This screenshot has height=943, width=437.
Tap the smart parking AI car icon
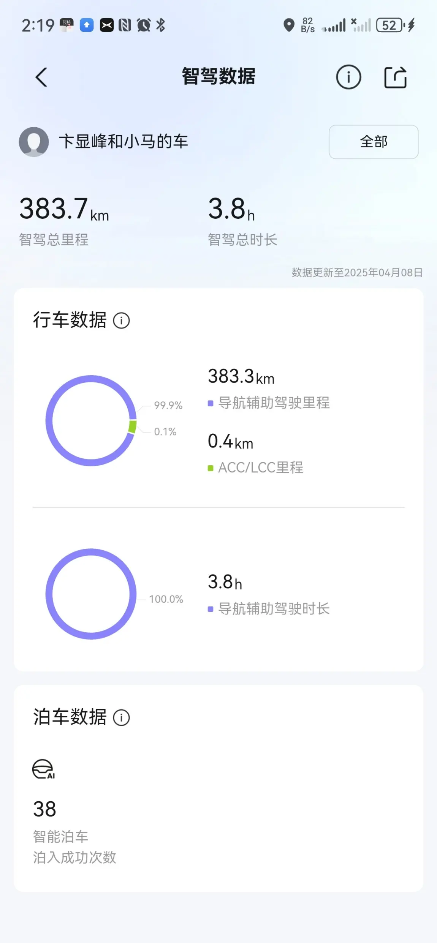(x=43, y=769)
